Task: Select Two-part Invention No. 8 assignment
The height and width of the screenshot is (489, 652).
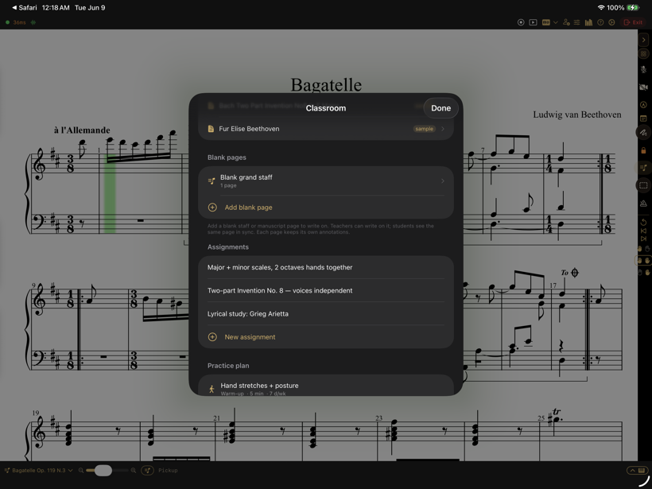Action: [x=325, y=291]
